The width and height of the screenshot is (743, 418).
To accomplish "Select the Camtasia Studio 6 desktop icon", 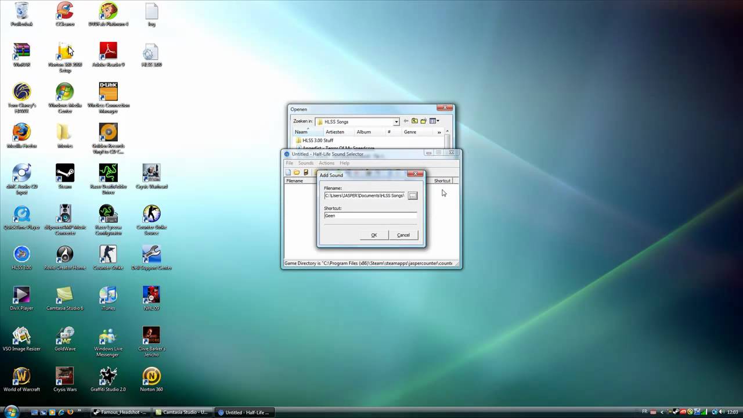I will click(x=65, y=299).
